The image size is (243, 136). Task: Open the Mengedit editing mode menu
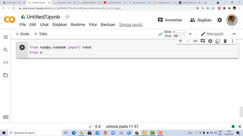click(212, 34)
